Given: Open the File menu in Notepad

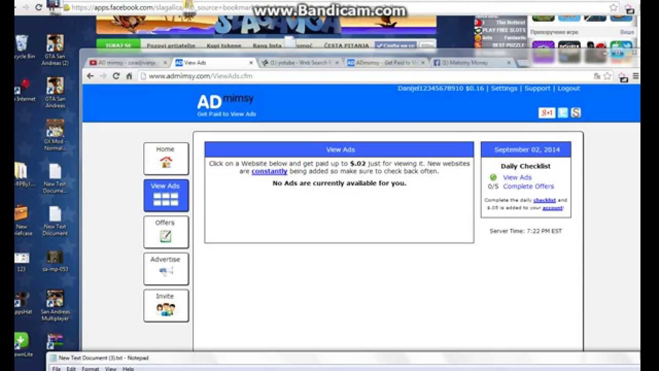Looking at the screenshot, I should point(56,368).
